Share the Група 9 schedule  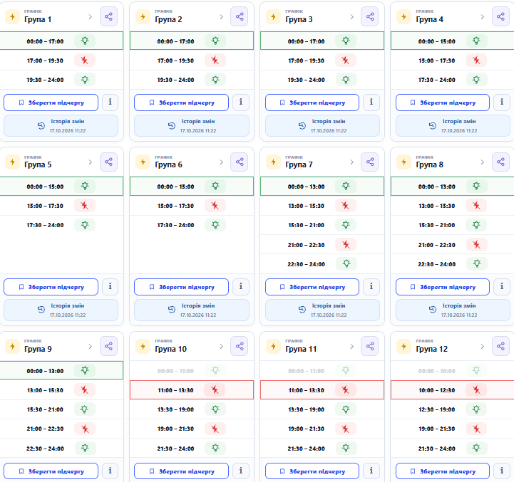click(x=108, y=347)
